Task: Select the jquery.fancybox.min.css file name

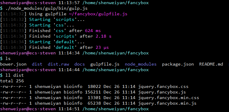Action: pyautogui.click(x=169, y=98)
